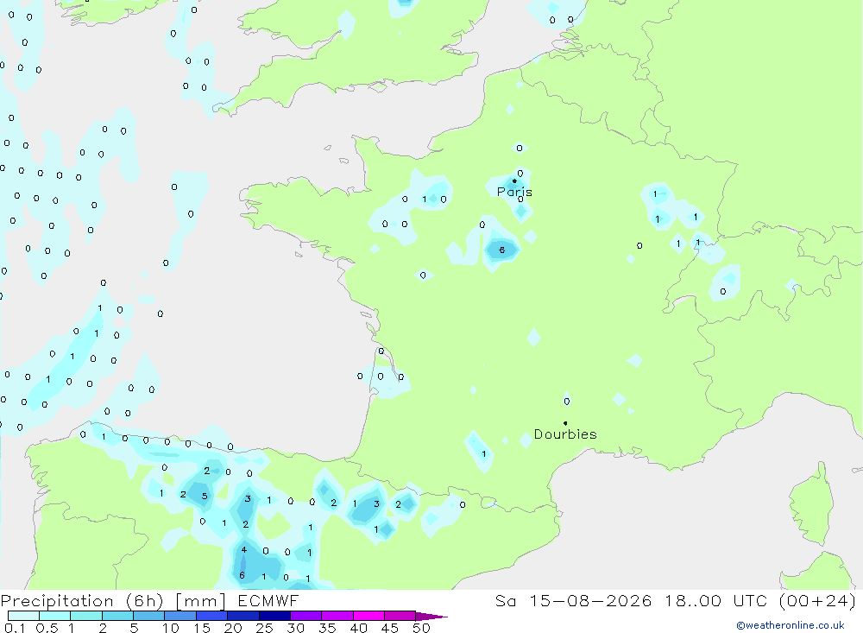The height and width of the screenshot is (633, 863).
Task: Click the value 1 southwest of Dourbies
Action: coord(484,454)
